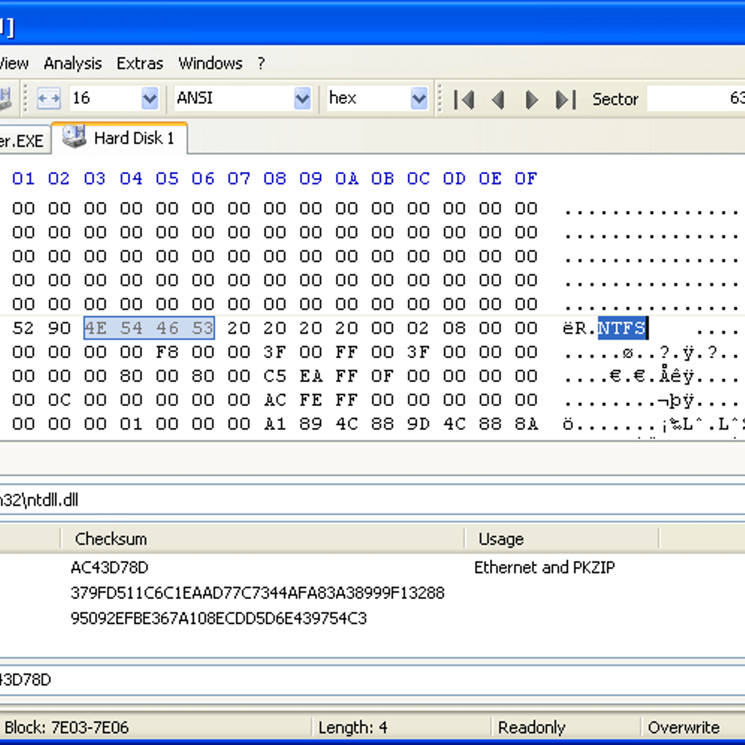Click hex byte F8 in the data area
Viewport: 745px width, 745px height.
(167, 352)
